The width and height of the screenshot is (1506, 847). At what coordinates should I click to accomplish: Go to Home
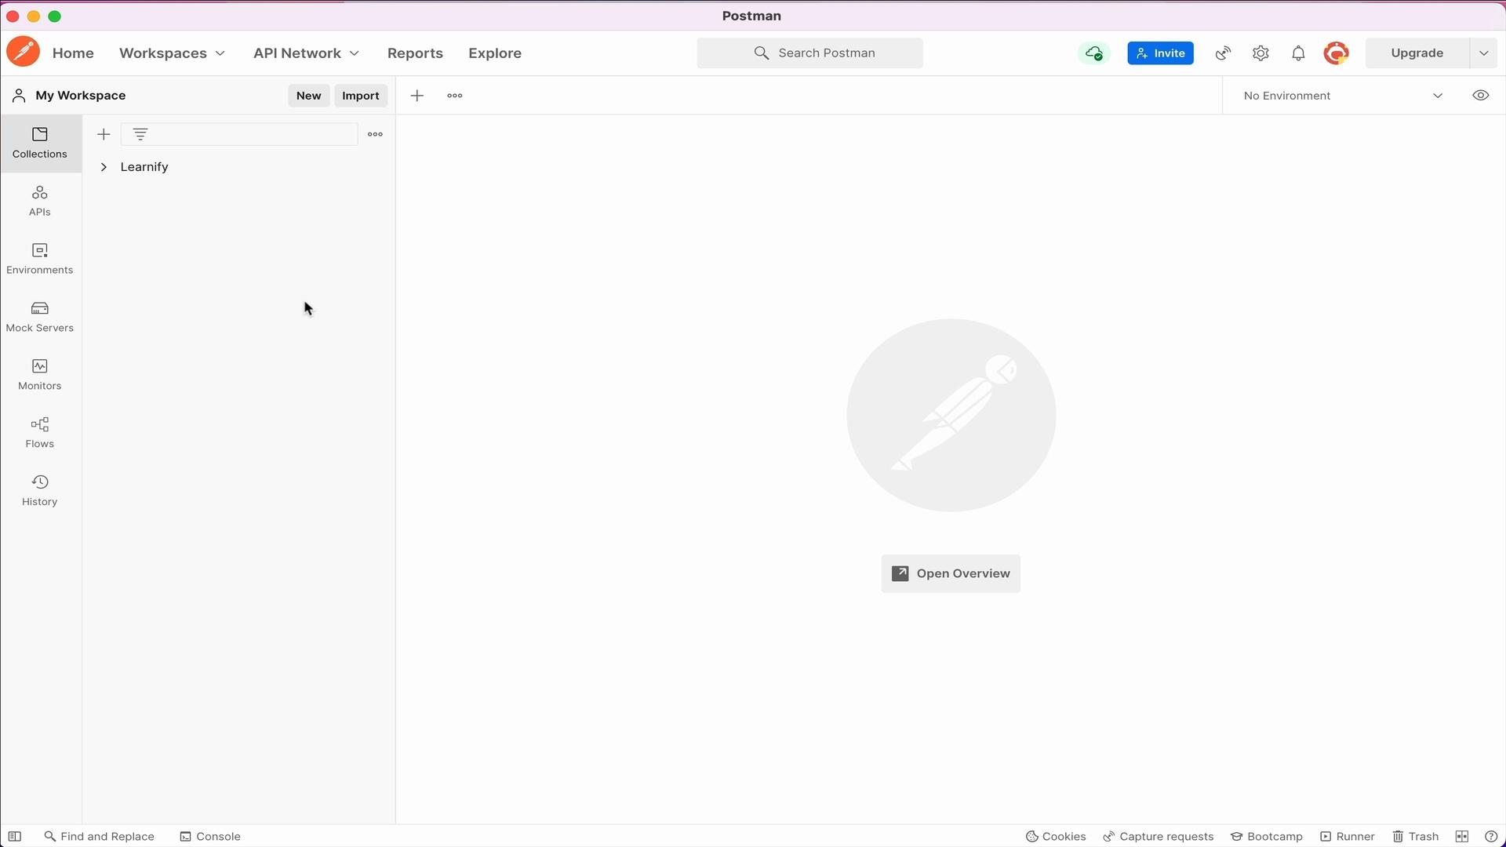pyautogui.click(x=73, y=53)
